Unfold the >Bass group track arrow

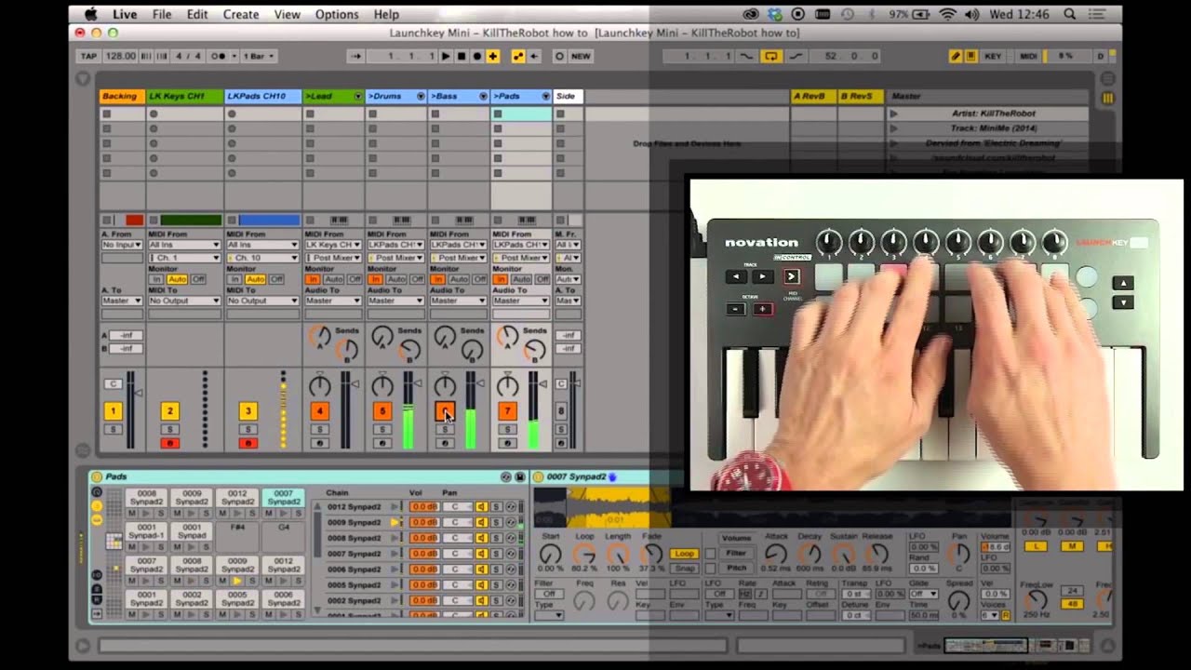coord(483,96)
